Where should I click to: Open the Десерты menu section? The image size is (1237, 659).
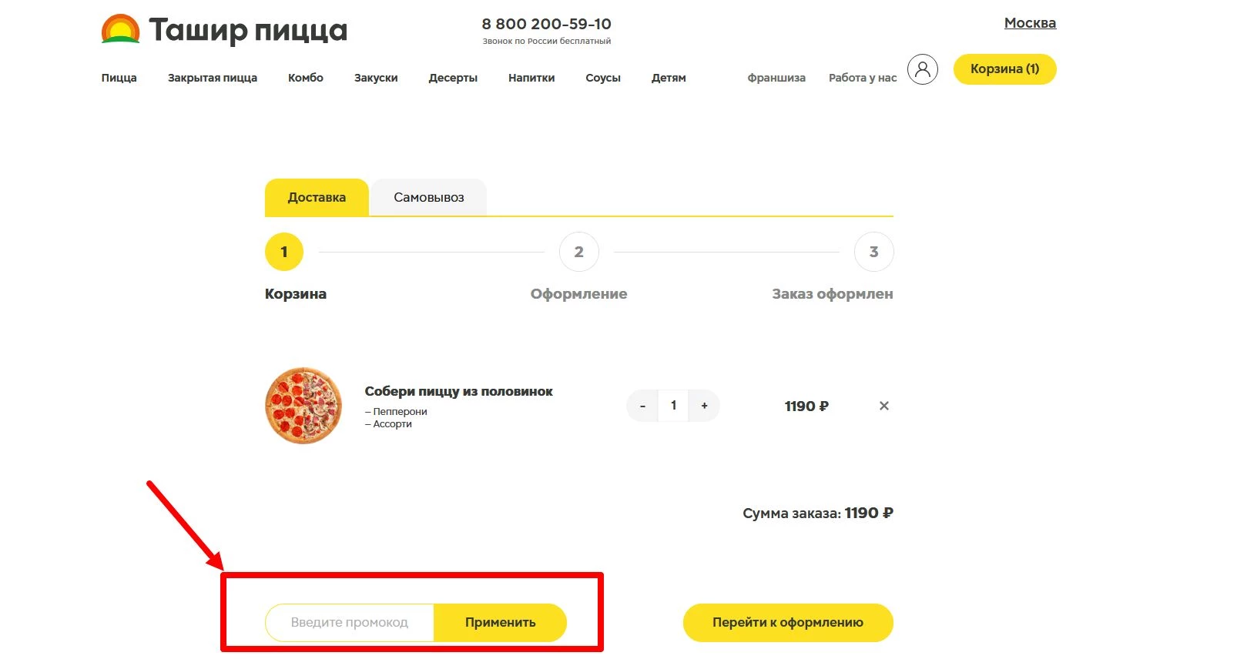coord(453,77)
